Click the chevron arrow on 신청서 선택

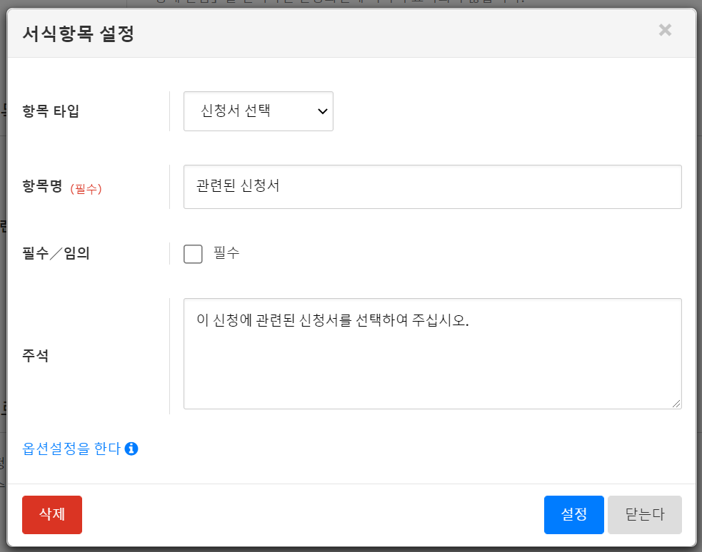pos(322,111)
